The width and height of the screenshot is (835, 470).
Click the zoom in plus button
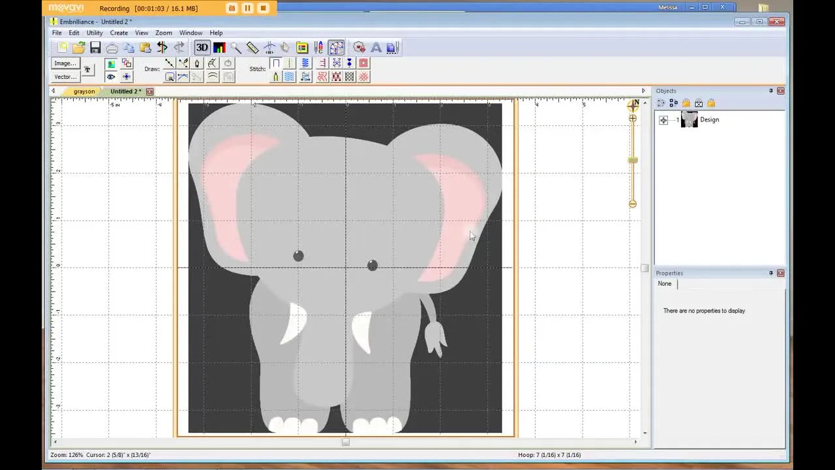coord(632,119)
